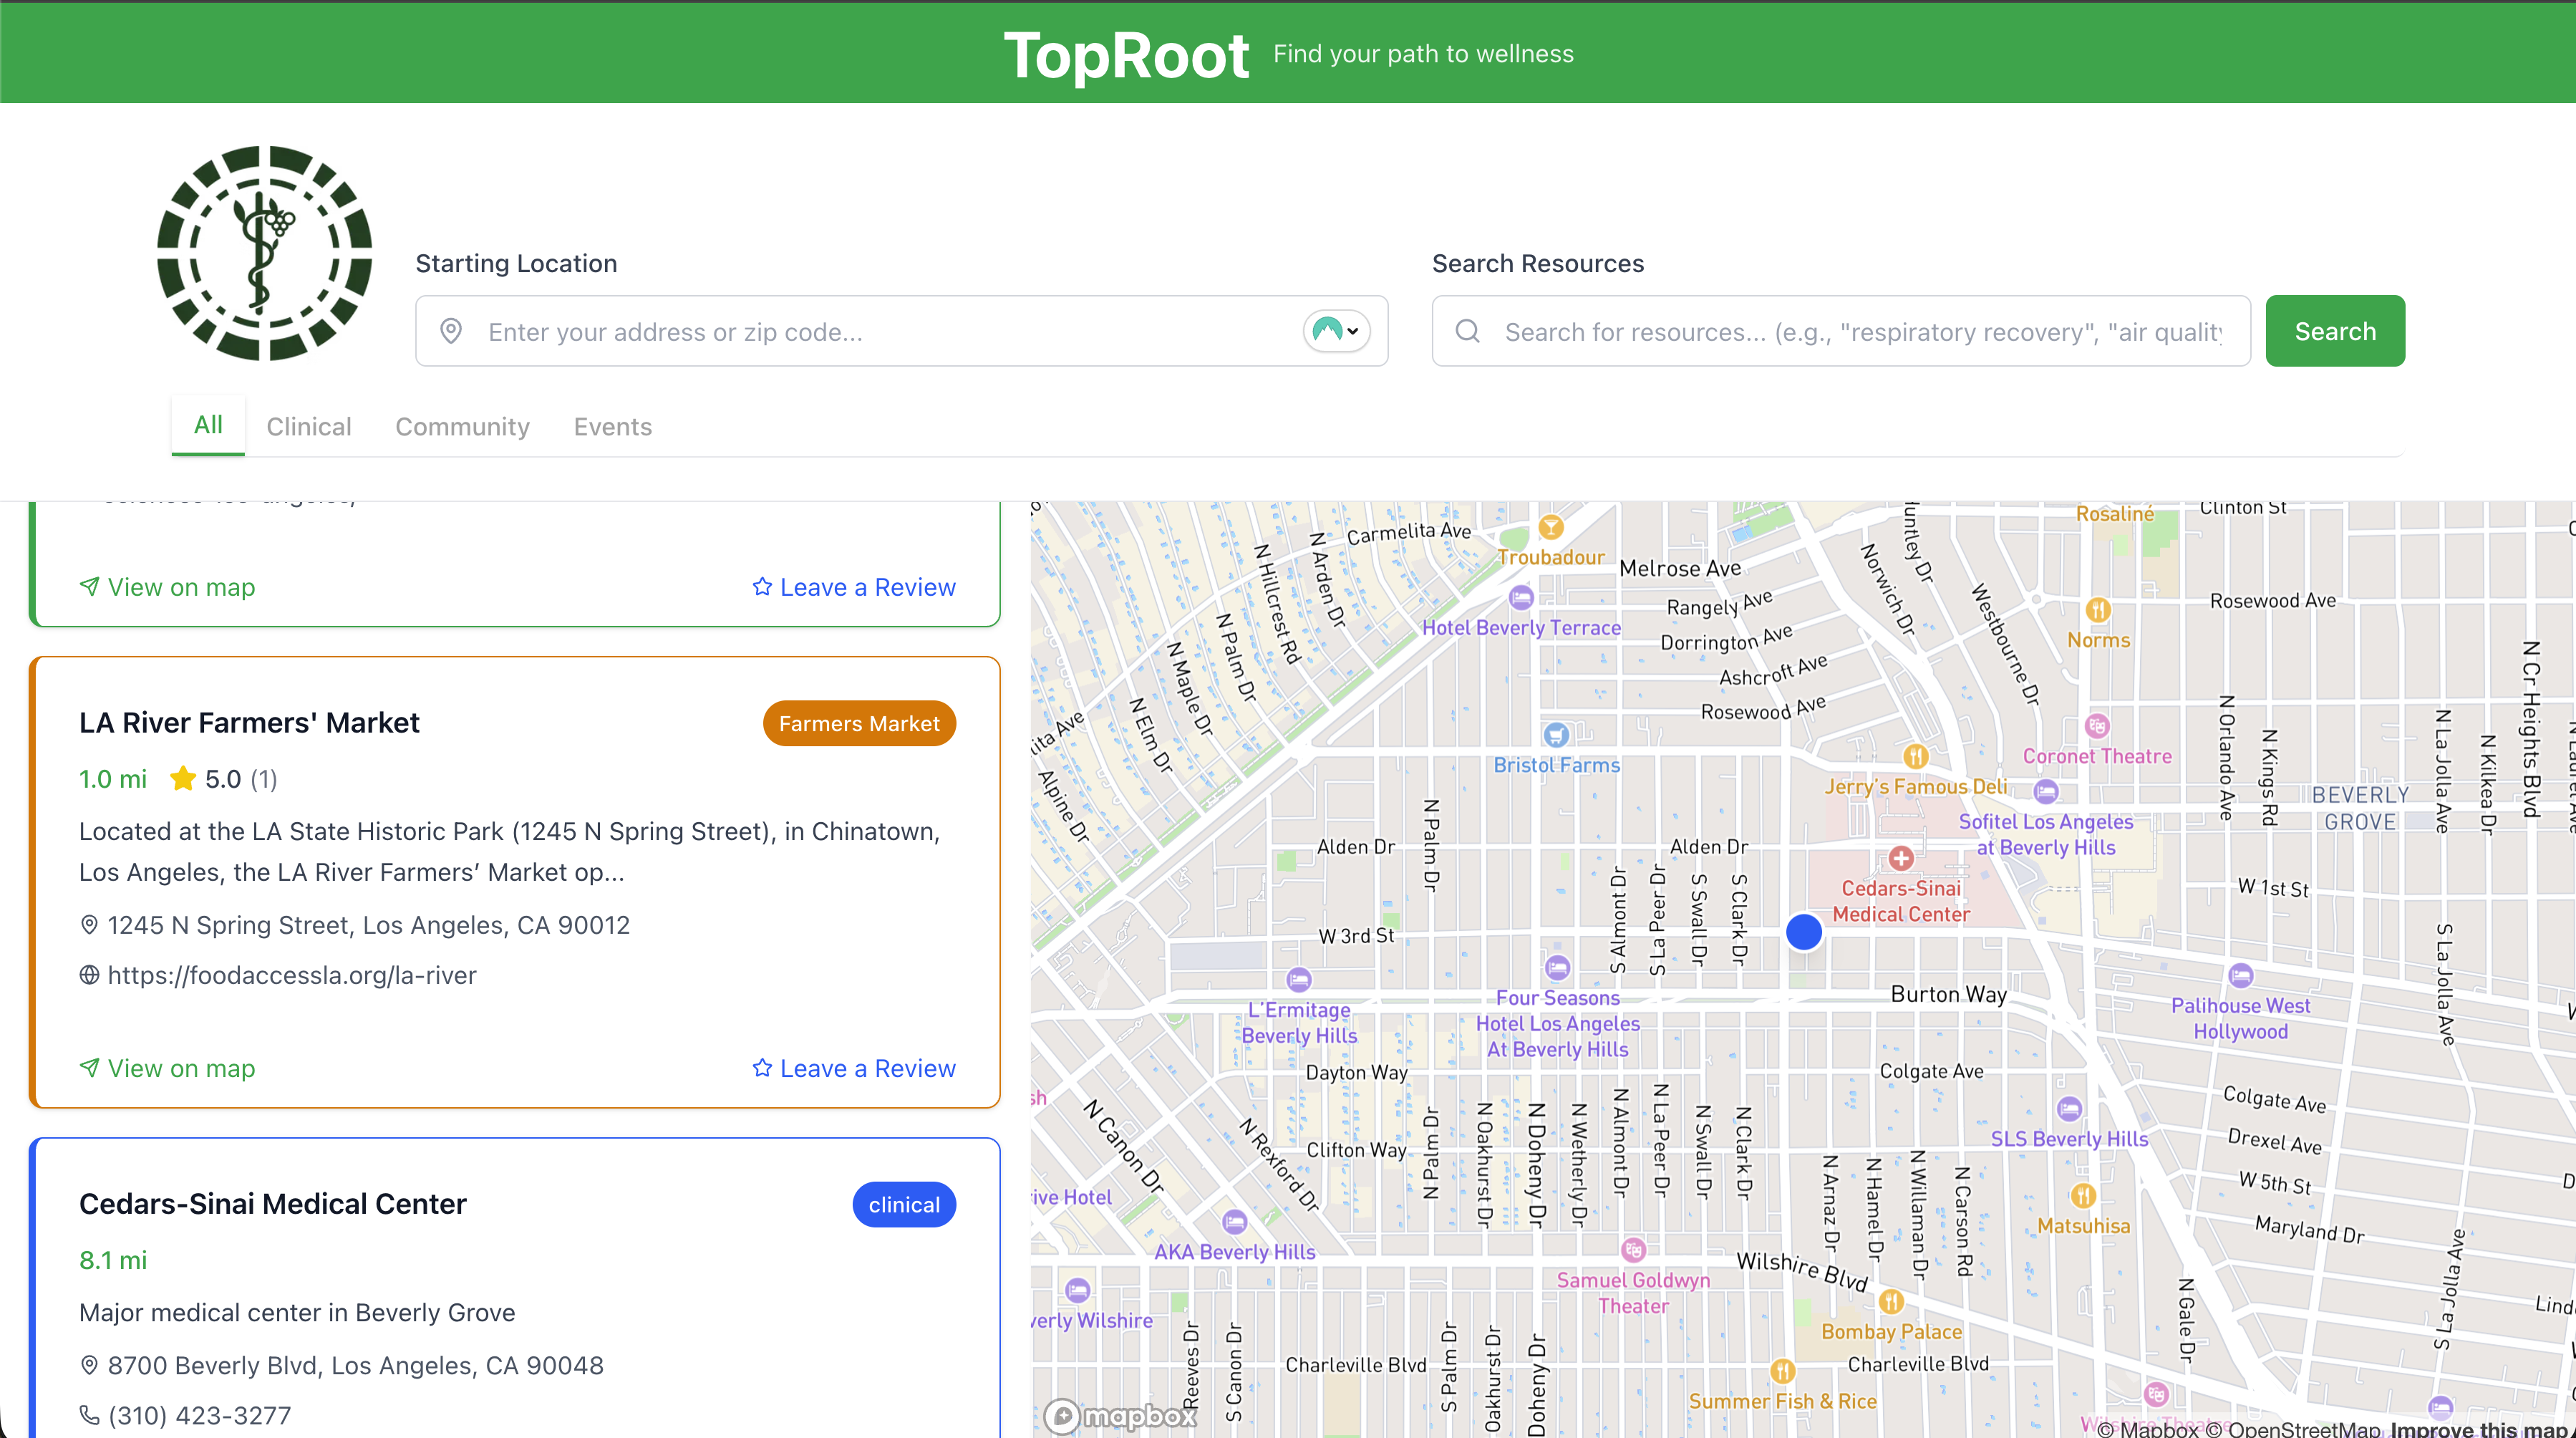Click the blue current-location dot on map
The width and height of the screenshot is (2576, 1438).
pyautogui.click(x=1804, y=932)
